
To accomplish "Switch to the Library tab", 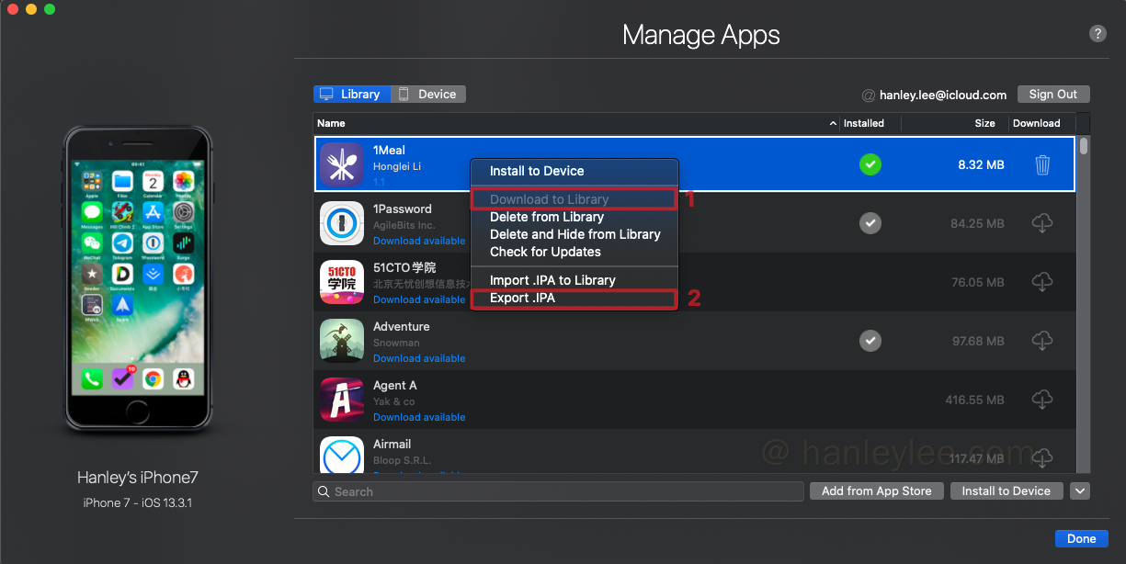I will pyautogui.click(x=351, y=94).
